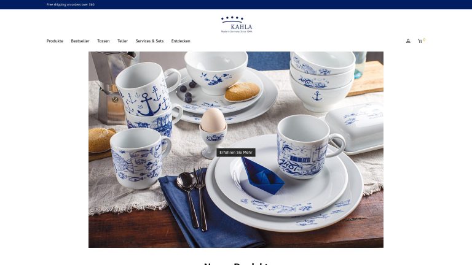Click the bread roll beside the bowl

(x=242, y=91)
